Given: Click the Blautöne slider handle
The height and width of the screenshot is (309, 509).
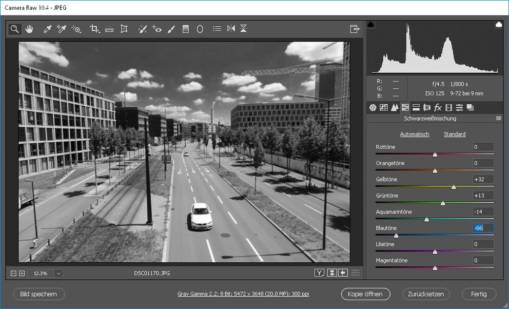Looking at the screenshot, I should 396,236.
